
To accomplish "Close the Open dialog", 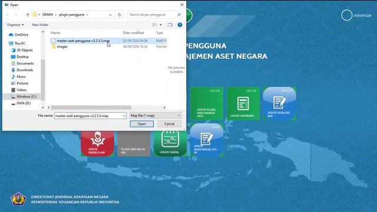I will [x=182, y=5].
